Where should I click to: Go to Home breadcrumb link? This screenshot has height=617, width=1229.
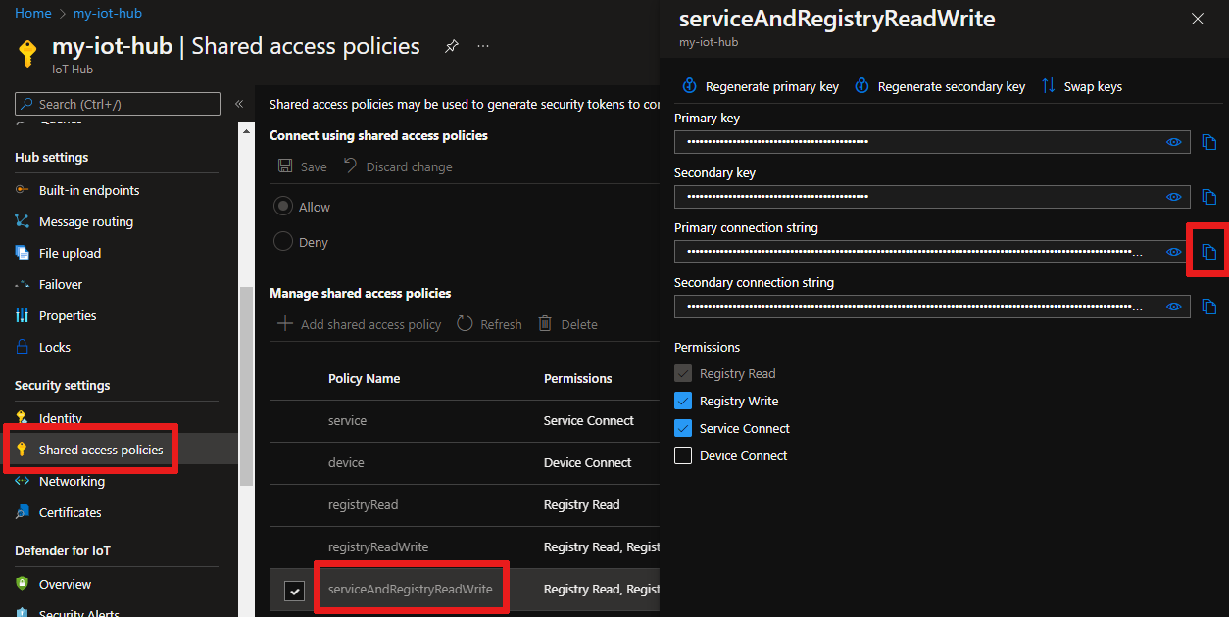point(33,14)
